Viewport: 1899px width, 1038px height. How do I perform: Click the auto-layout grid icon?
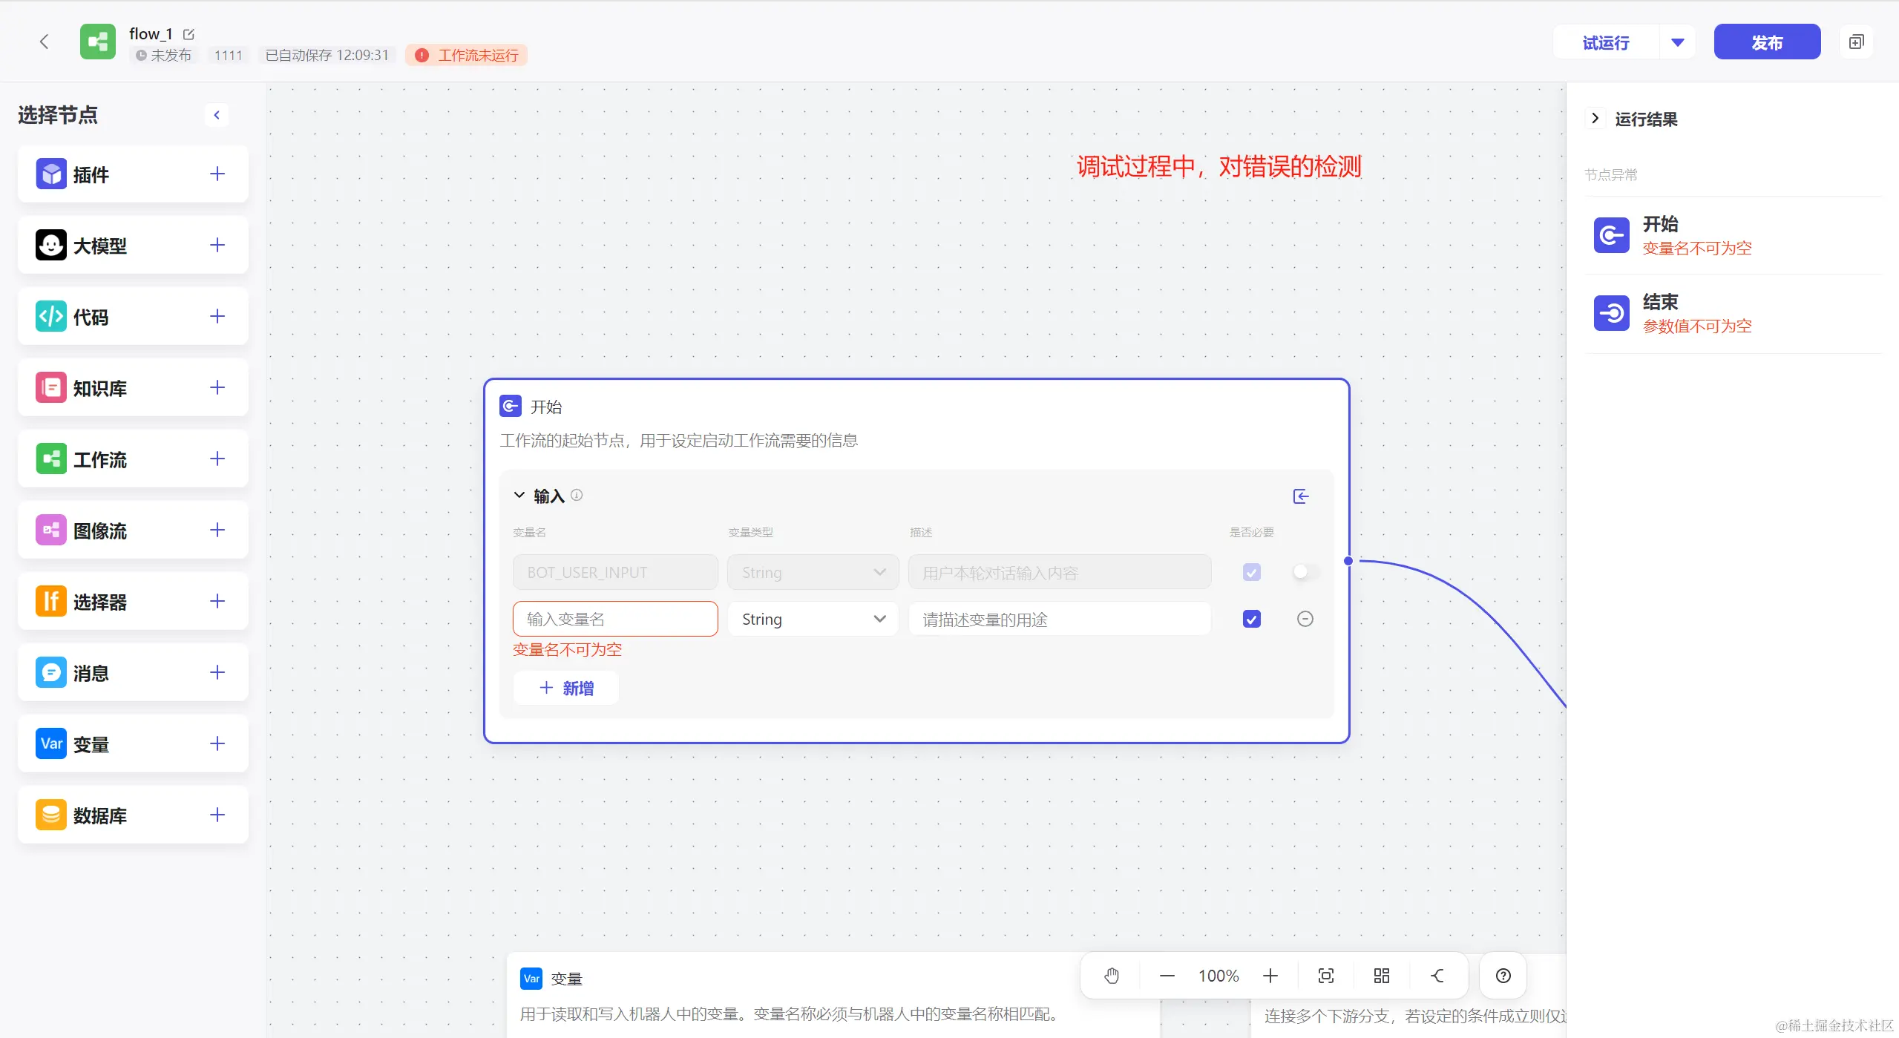[1381, 976]
